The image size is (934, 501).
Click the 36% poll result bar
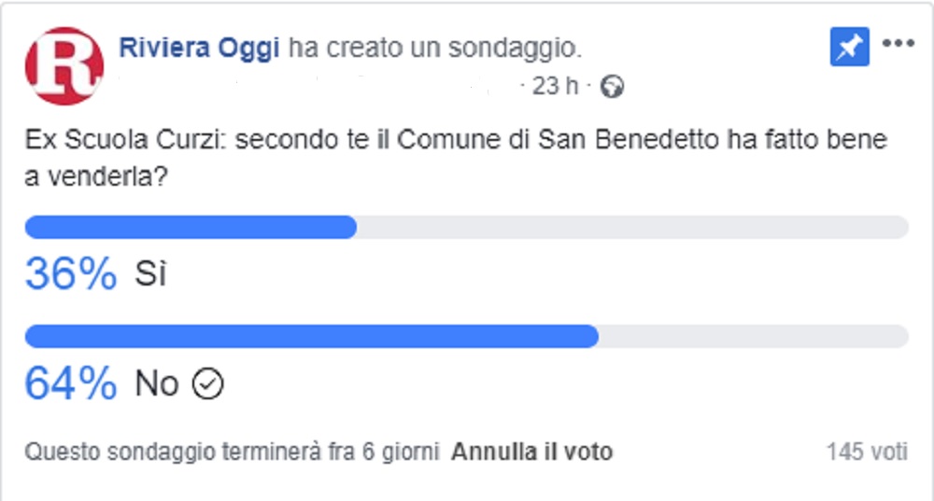click(x=466, y=228)
